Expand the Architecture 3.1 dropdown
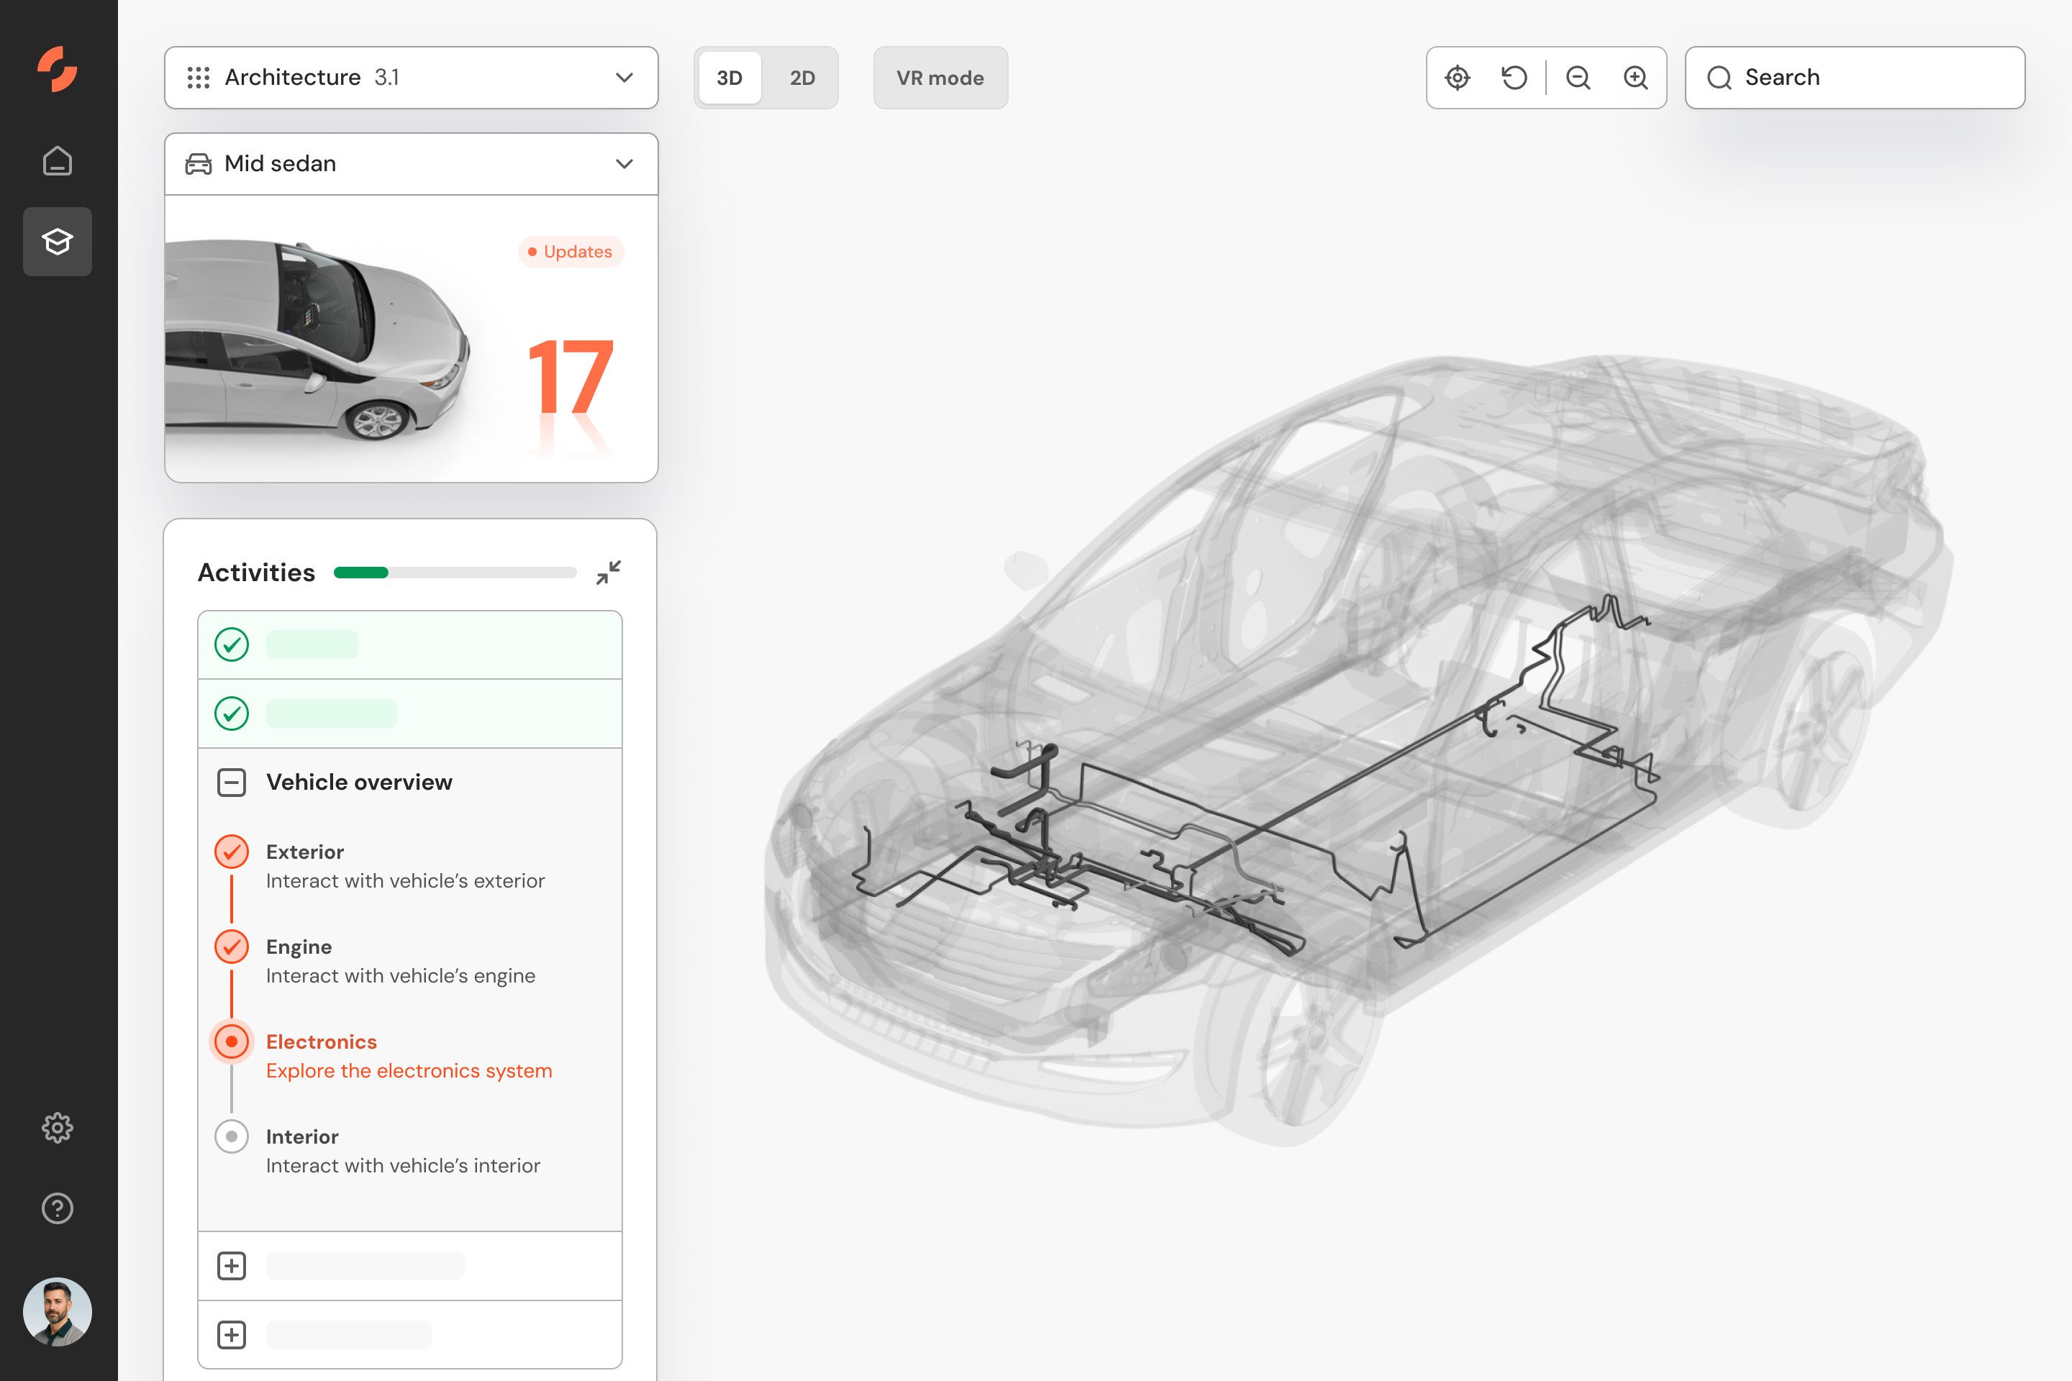Viewport: 2072px width, 1381px height. click(412, 78)
